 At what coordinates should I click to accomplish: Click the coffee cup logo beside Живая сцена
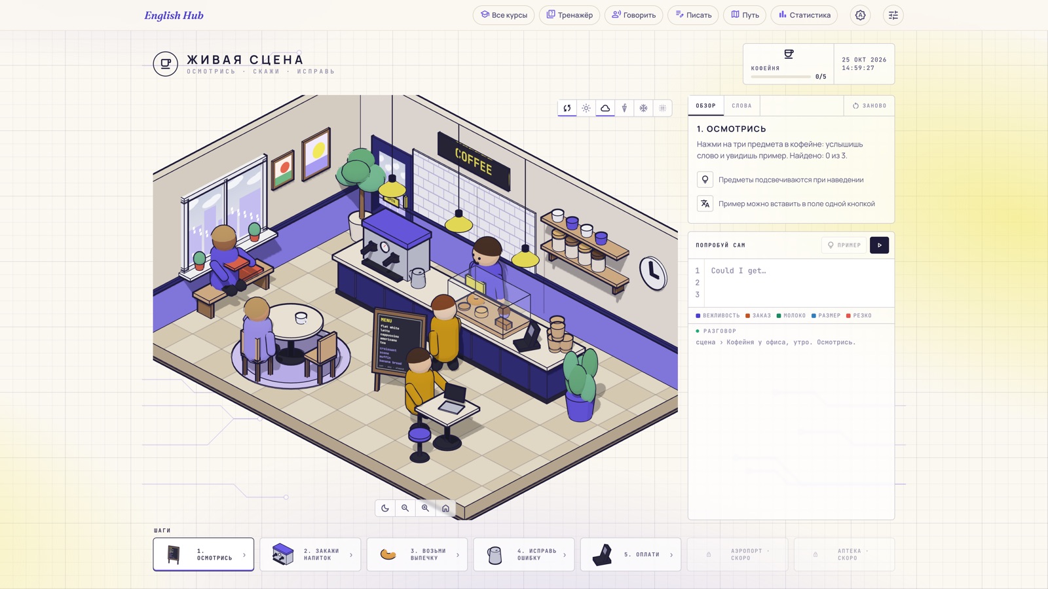click(x=166, y=64)
